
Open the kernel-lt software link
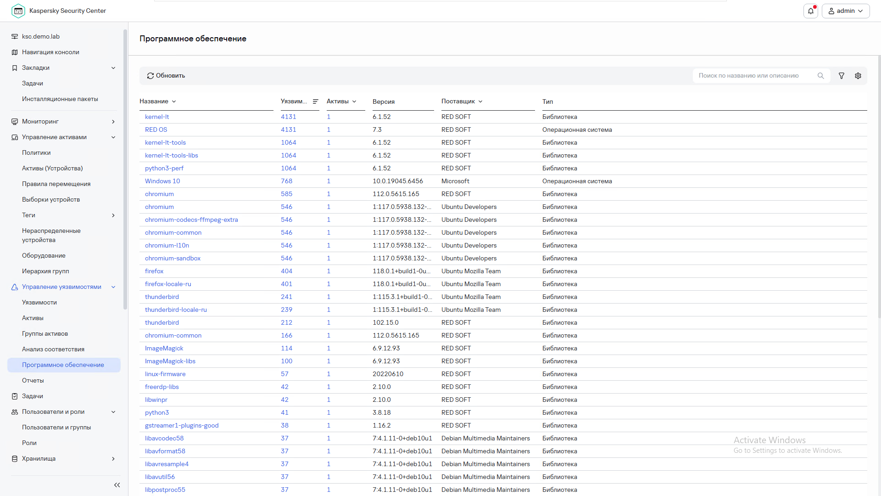pos(157,117)
